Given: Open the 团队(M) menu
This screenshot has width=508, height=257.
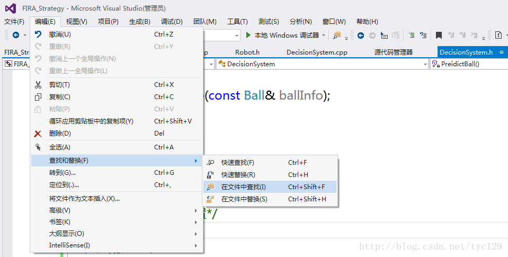Looking at the screenshot, I should [205, 22].
